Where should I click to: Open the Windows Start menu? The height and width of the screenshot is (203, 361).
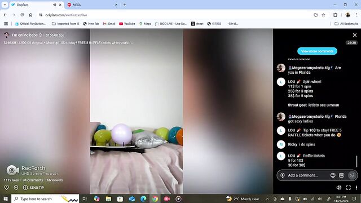(x=5, y=199)
